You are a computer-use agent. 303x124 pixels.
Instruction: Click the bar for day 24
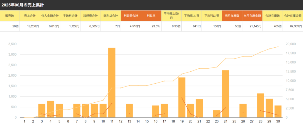coord(225,94)
